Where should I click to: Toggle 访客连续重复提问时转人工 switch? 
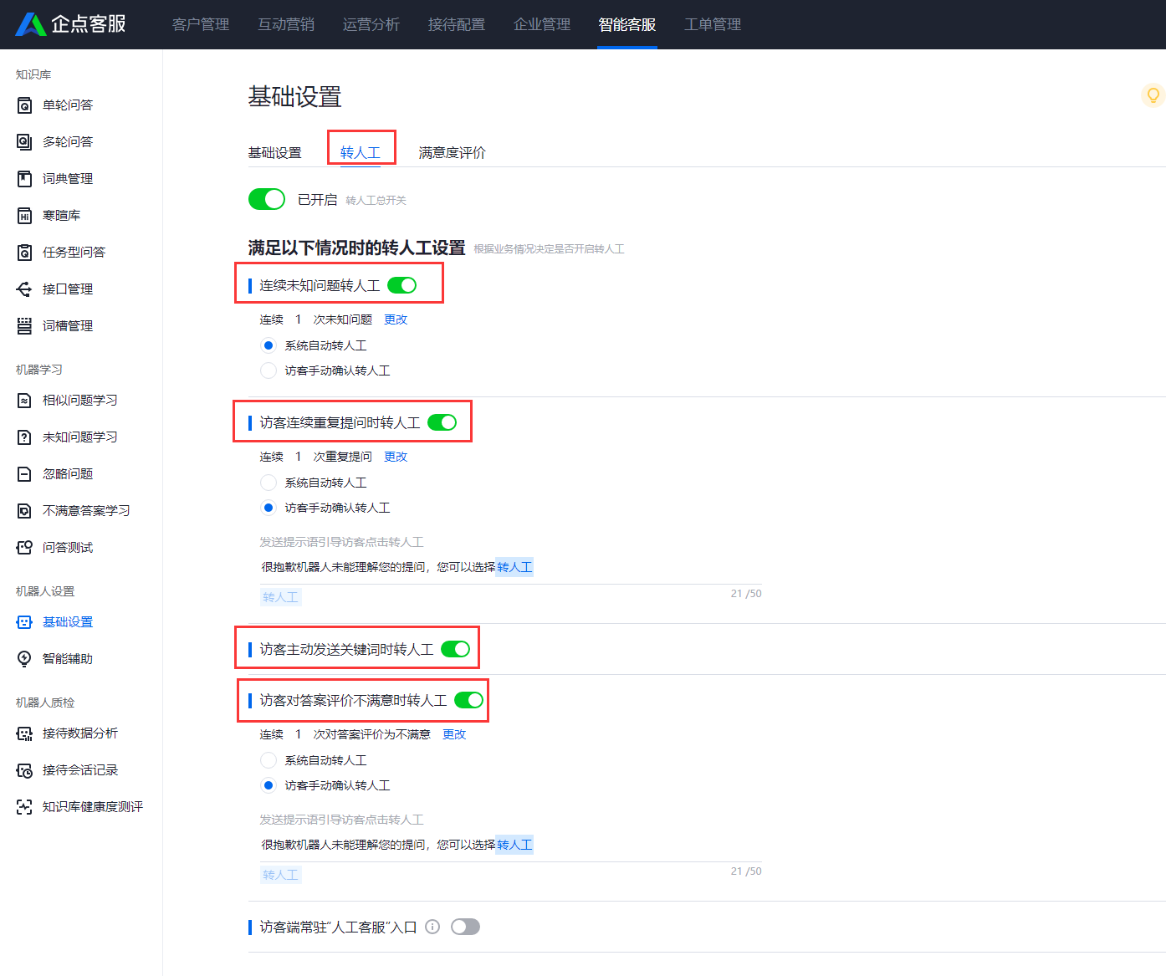click(442, 422)
